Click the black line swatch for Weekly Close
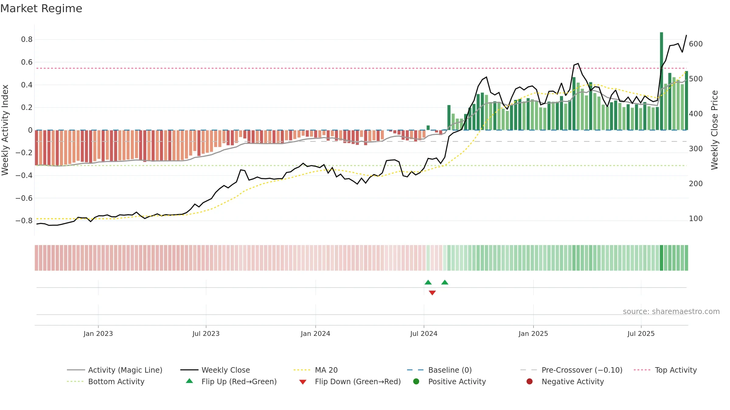 coord(189,370)
